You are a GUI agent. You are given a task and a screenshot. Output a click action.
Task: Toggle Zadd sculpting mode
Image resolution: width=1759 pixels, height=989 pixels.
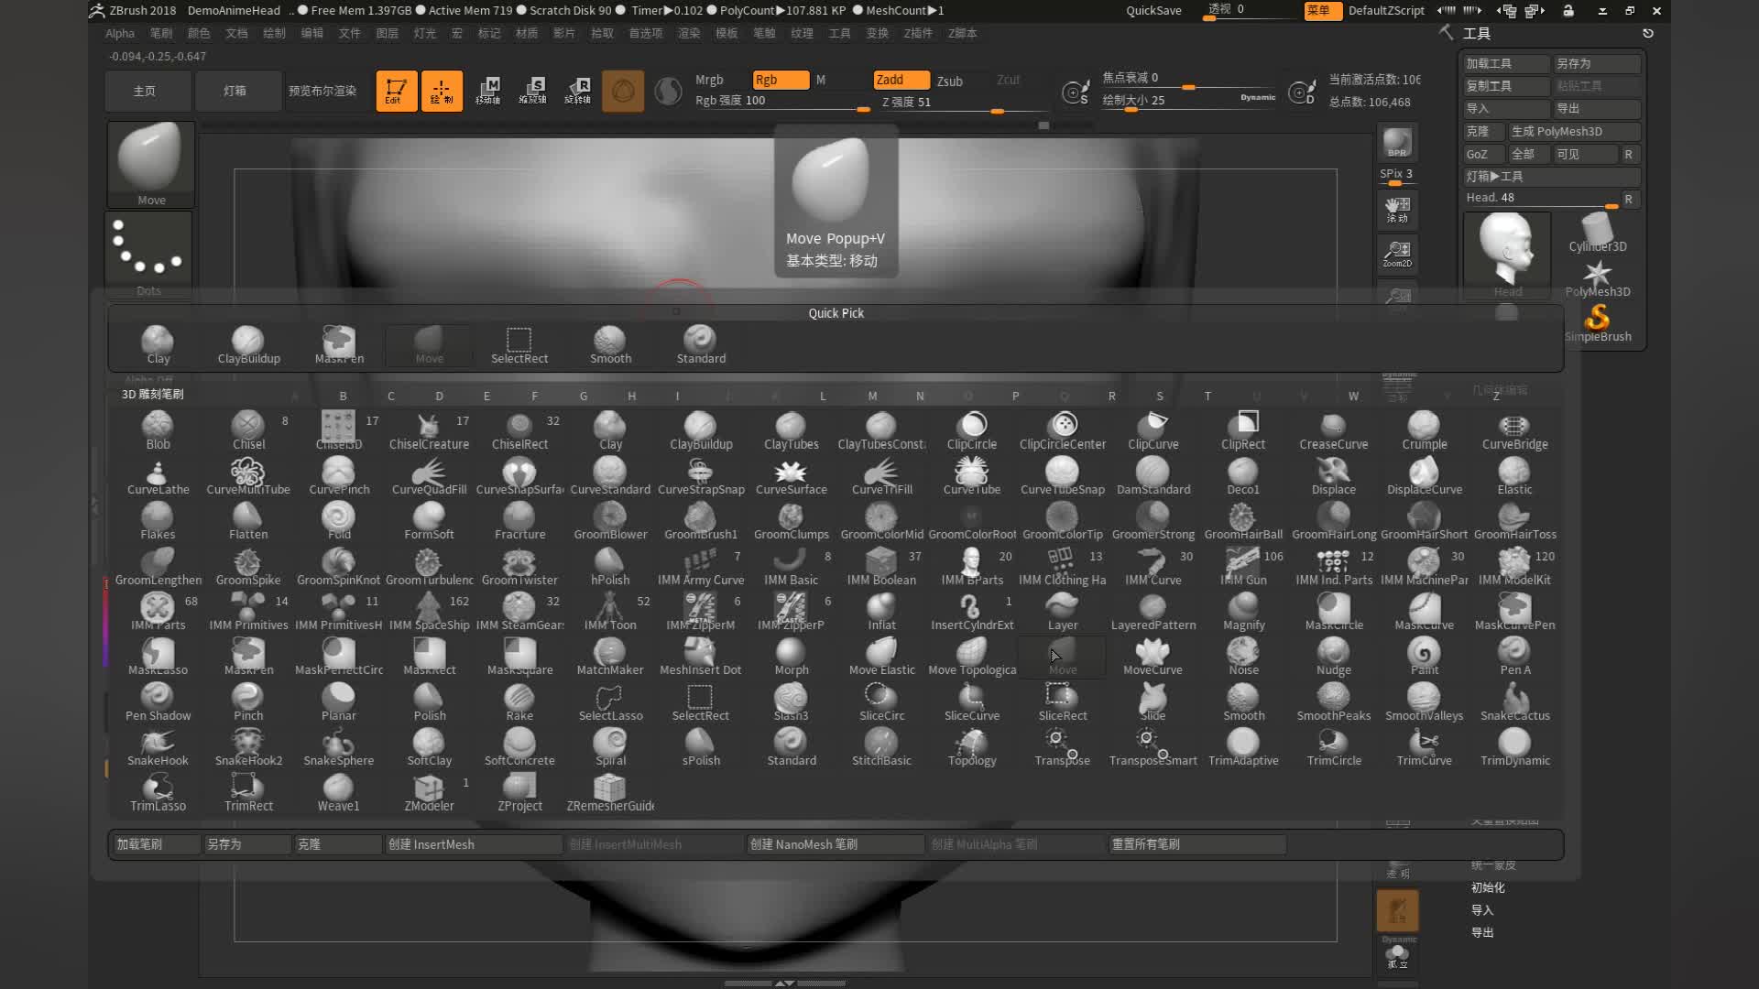tap(901, 80)
